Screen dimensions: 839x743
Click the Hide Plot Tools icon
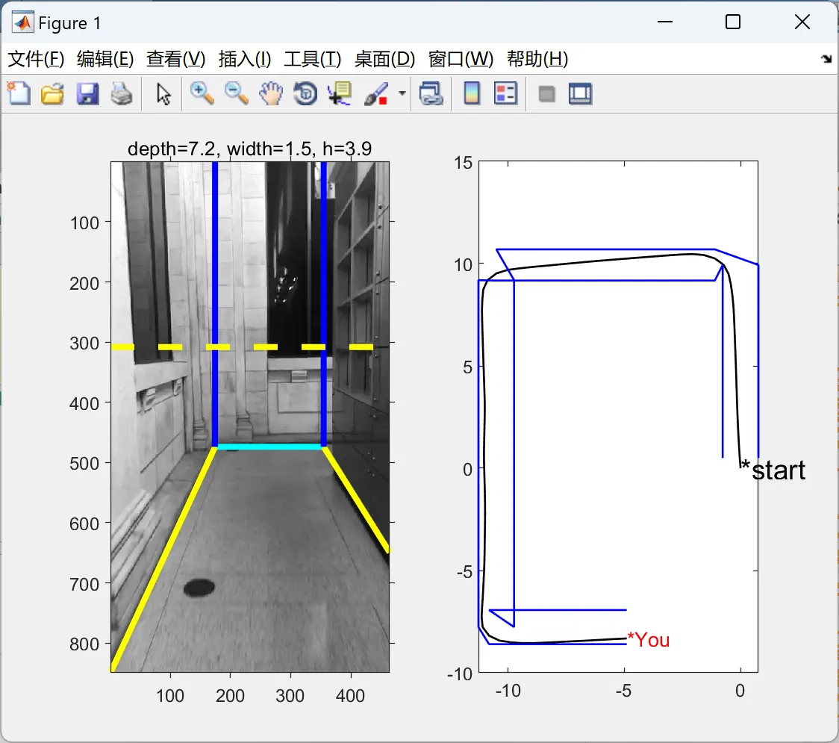click(547, 93)
